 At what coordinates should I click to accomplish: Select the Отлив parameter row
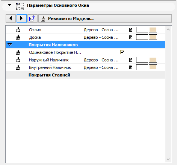(x=85, y=30)
